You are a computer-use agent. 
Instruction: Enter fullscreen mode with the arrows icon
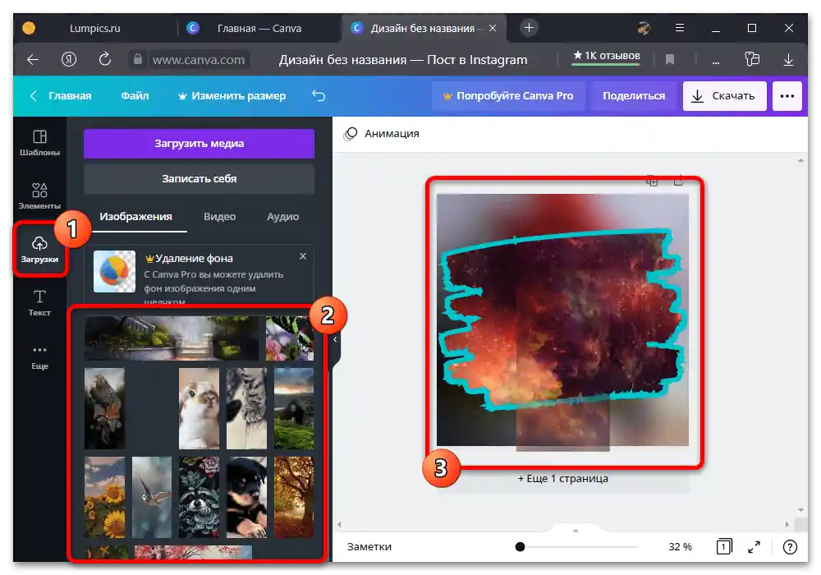click(x=754, y=547)
